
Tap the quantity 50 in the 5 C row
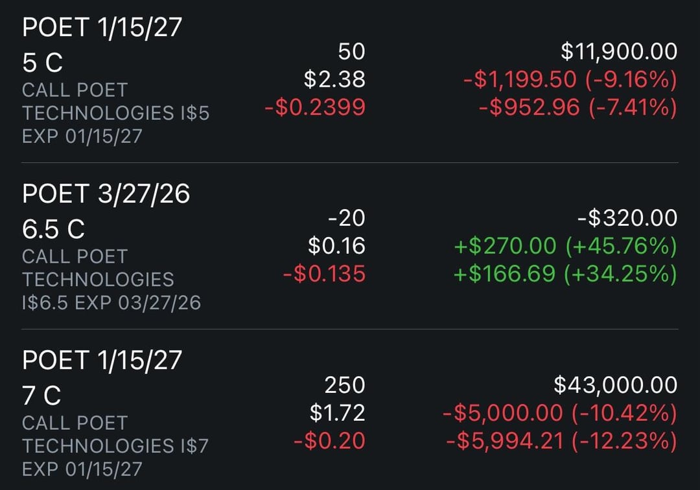click(x=351, y=51)
